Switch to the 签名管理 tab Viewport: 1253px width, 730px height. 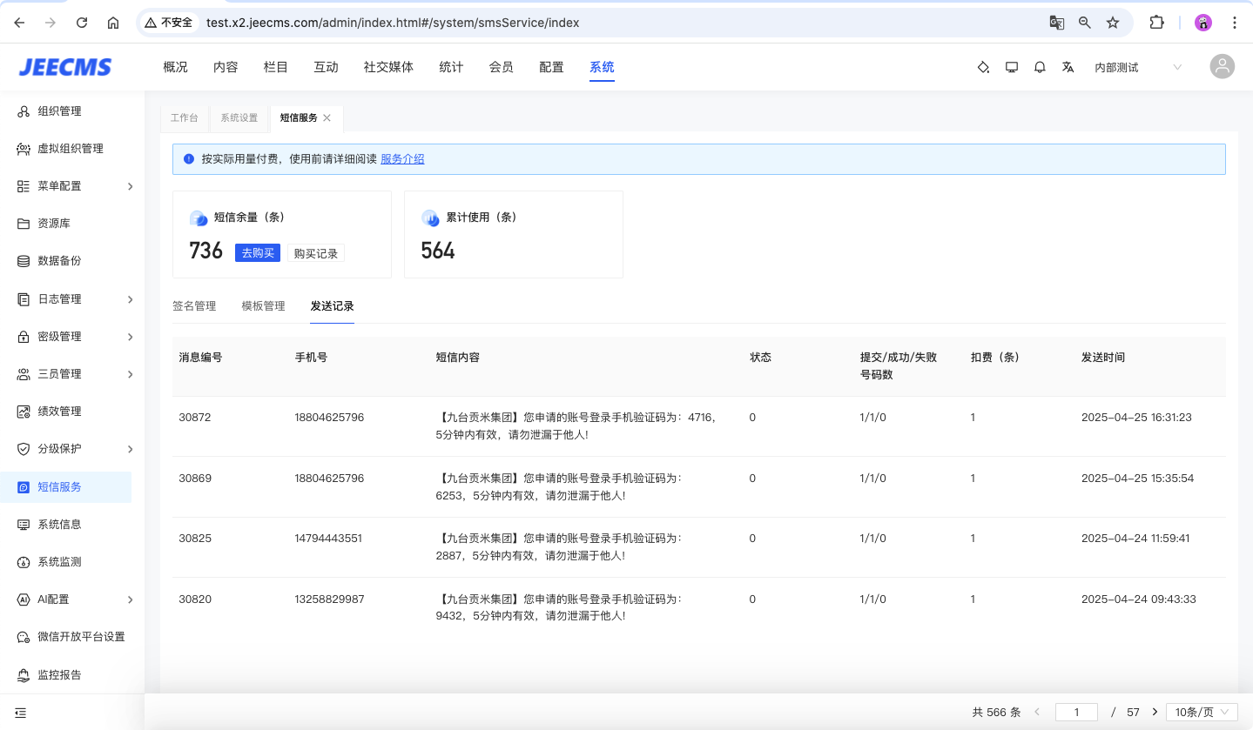[x=194, y=306]
